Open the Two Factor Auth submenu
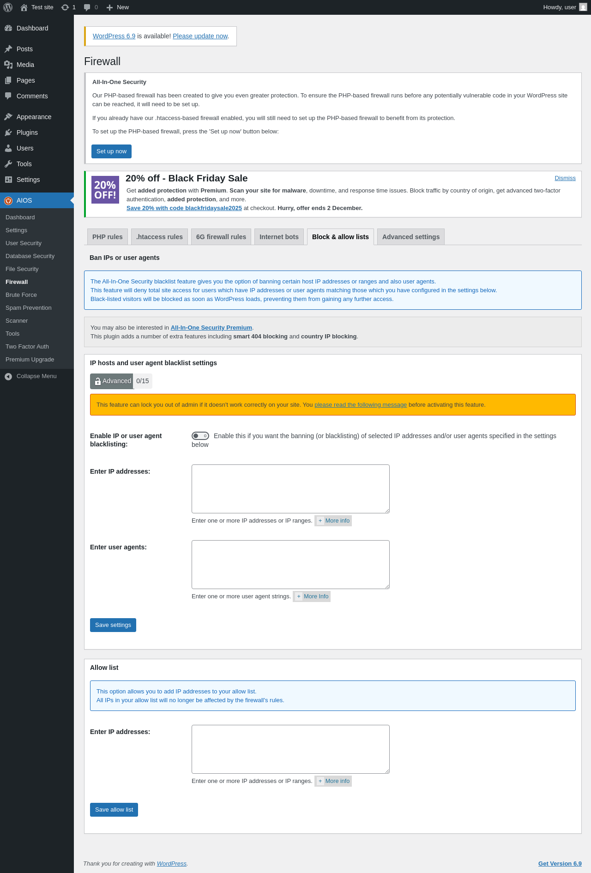Viewport: 591px width, 873px height. coord(37,347)
